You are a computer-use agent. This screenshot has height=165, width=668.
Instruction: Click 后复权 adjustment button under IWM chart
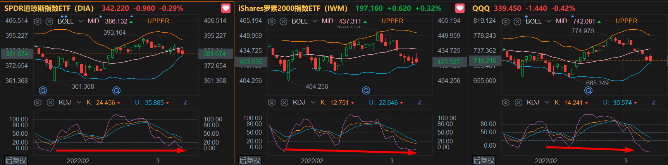click(x=250, y=160)
